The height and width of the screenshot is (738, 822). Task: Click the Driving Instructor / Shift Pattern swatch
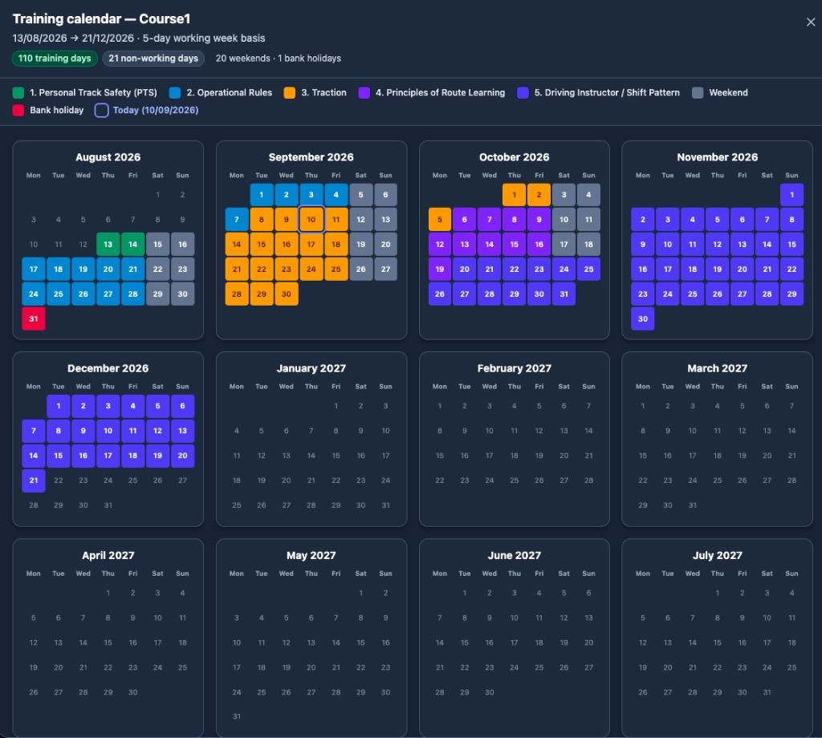coord(523,93)
